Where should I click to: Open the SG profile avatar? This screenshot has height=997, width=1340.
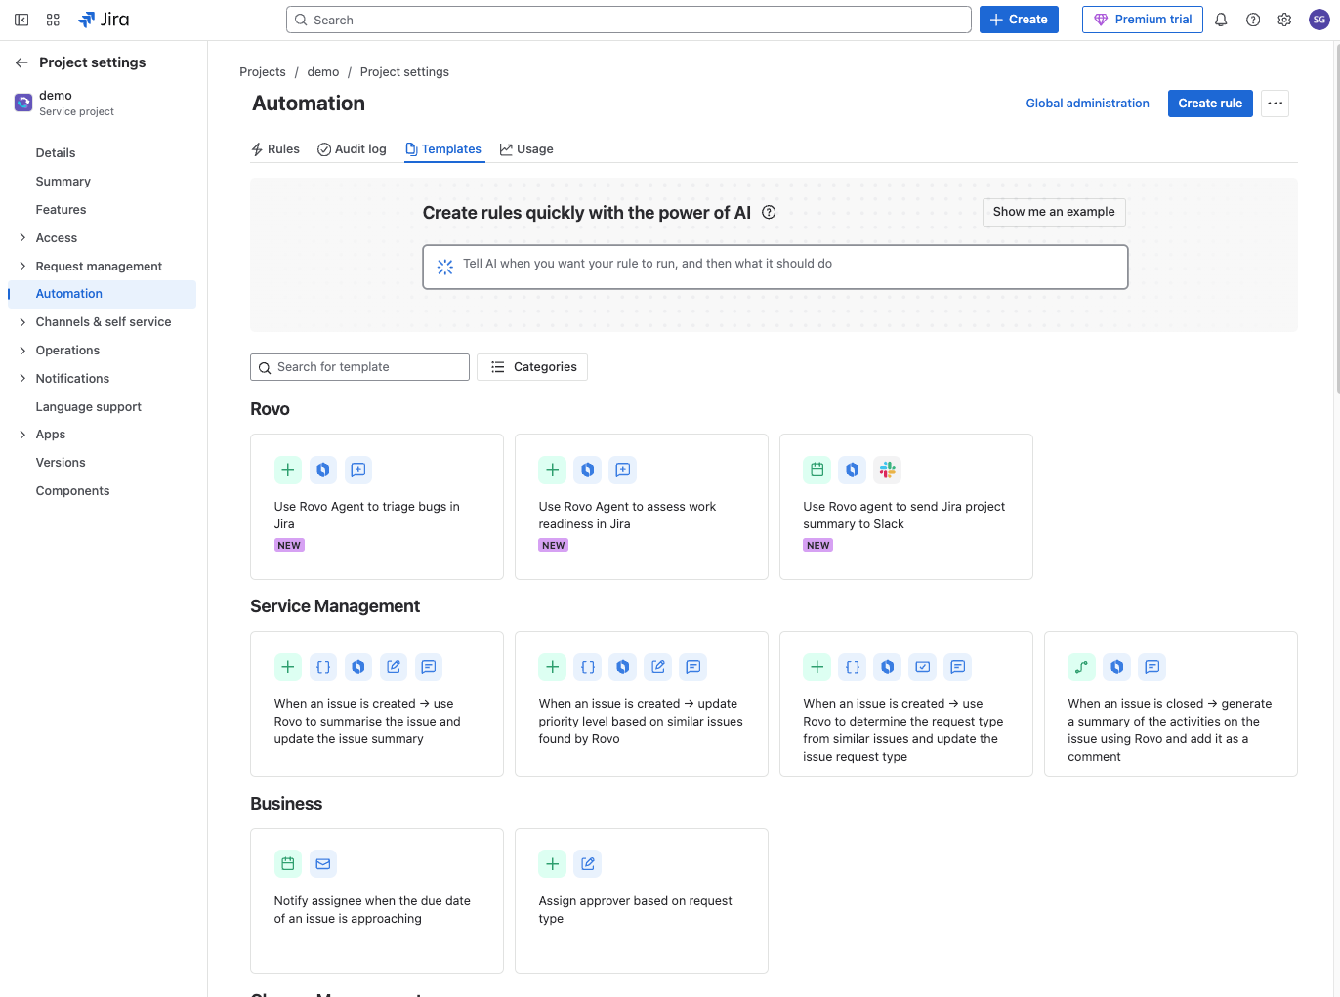[1319, 20]
